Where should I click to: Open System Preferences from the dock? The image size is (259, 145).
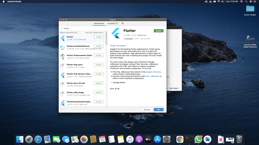coord(166,139)
